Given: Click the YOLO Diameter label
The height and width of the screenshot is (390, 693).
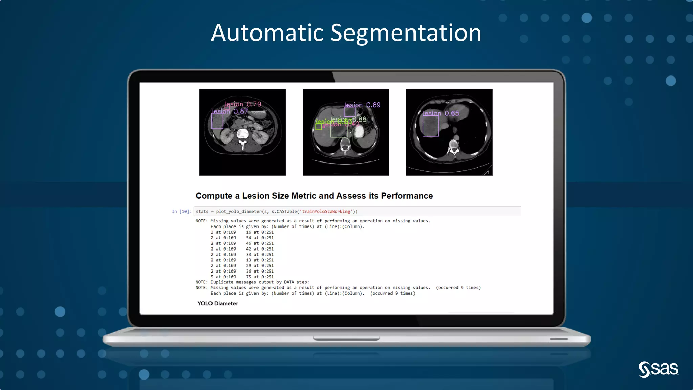Looking at the screenshot, I should (218, 303).
